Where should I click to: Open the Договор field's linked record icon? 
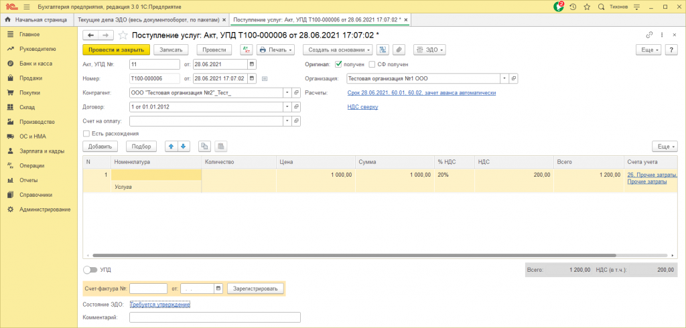[296, 106]
